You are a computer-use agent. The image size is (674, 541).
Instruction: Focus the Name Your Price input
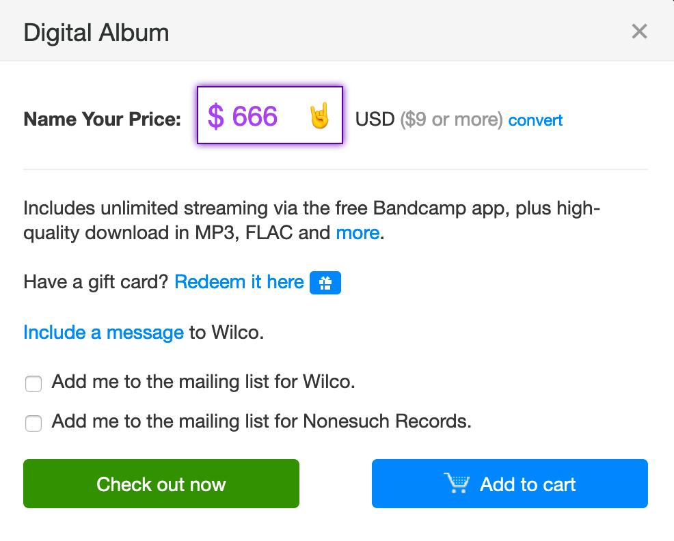tap(270, 115)
